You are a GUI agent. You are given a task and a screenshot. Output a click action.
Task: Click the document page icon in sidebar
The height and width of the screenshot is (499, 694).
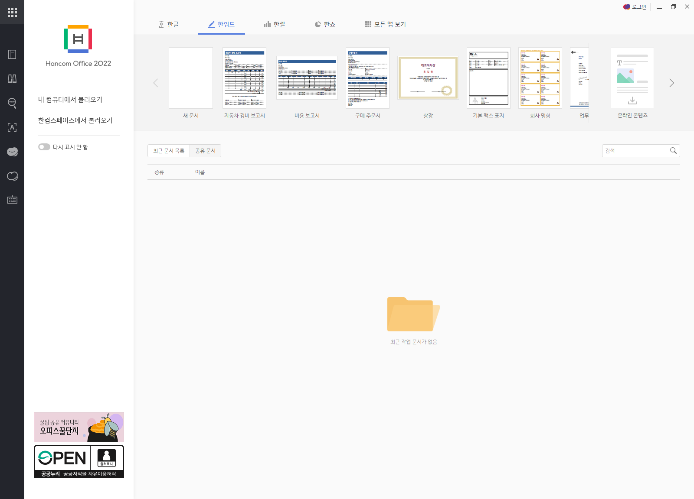click(x=12, y=54)
